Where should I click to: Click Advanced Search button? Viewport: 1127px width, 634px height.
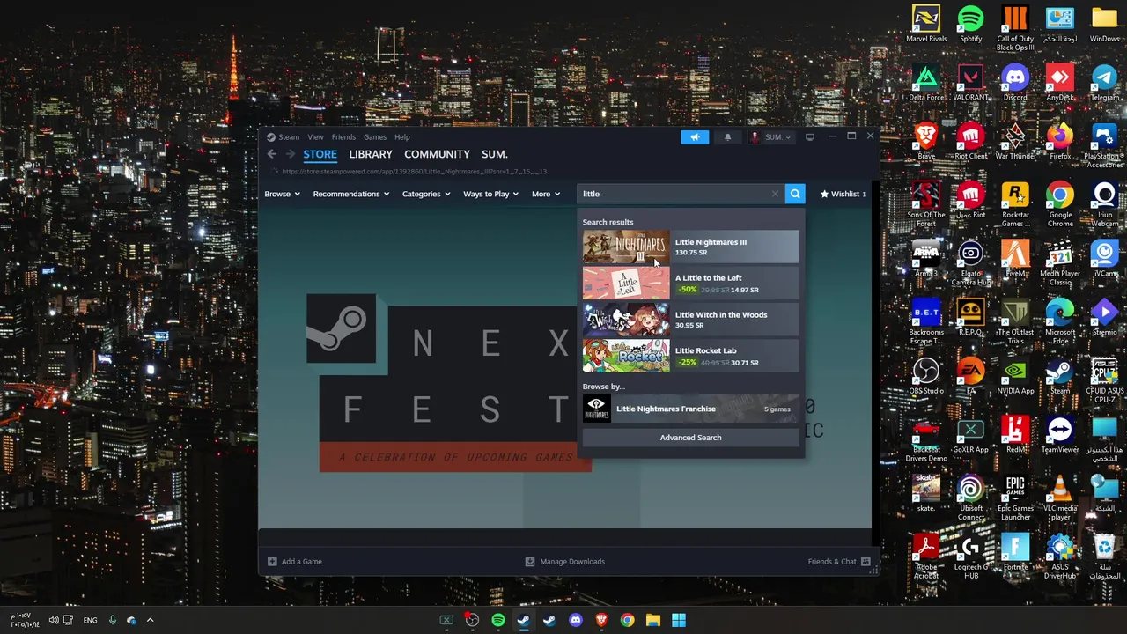click(x=691, y=438)
